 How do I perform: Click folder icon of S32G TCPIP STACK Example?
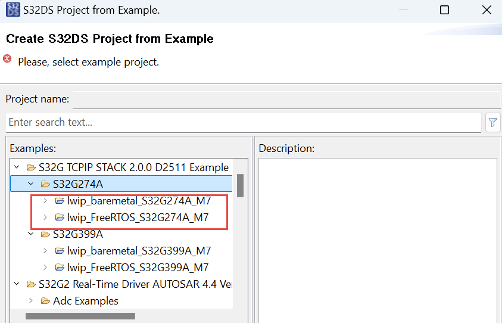click(31, 167)
